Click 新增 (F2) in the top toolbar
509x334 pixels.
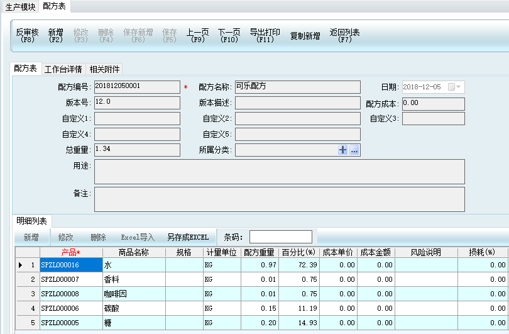(56, 35)
